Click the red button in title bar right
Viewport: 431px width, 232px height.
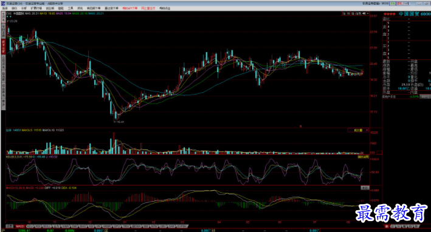tap(399, 4)
